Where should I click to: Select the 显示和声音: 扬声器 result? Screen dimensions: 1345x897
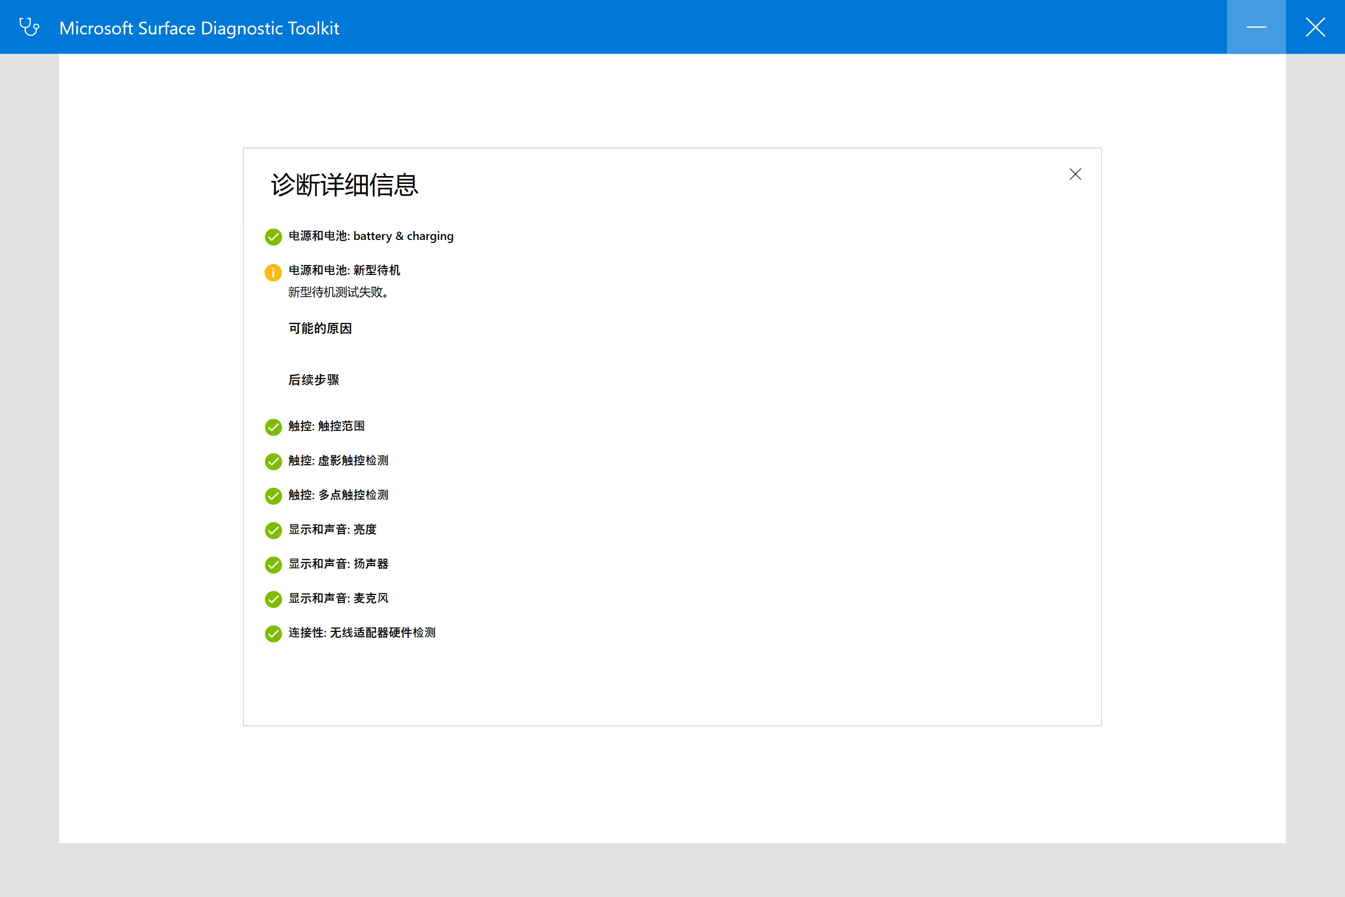coord(339,564)
